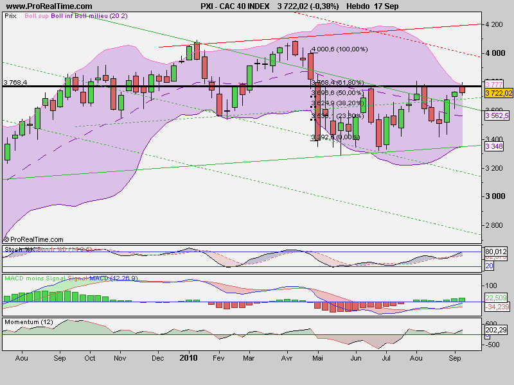The image size is (514, 385).
Task: Click the 80,012 stochastic value tag
Action: click(495, 252)
